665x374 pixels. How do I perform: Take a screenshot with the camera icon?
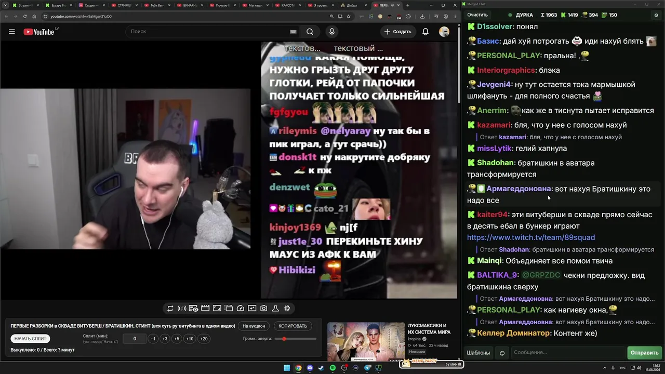(x=264, y=309)
